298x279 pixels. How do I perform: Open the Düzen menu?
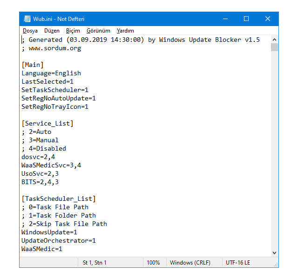[x=52, y=31]
